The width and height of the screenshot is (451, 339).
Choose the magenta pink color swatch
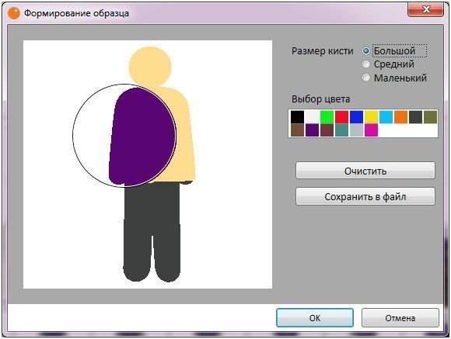pos(372,130)
